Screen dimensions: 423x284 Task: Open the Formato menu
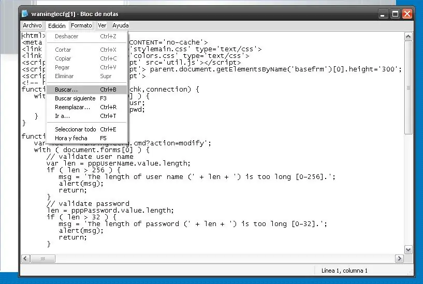(81, 25)
